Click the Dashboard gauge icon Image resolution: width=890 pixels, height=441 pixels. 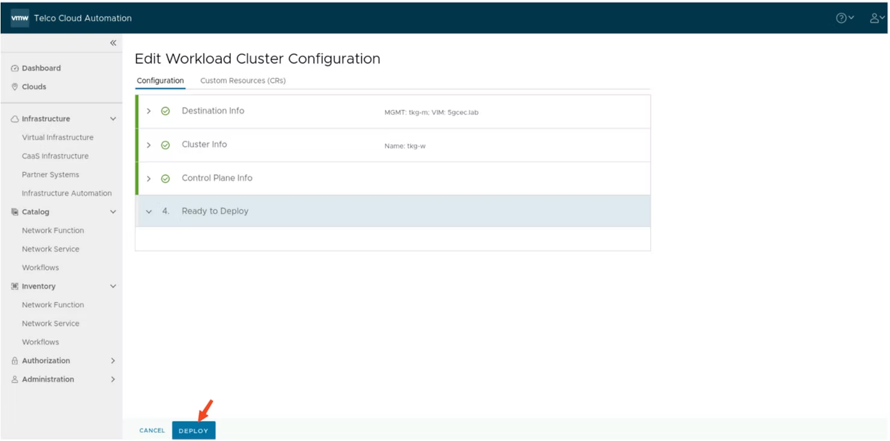[x=15, y=68]
